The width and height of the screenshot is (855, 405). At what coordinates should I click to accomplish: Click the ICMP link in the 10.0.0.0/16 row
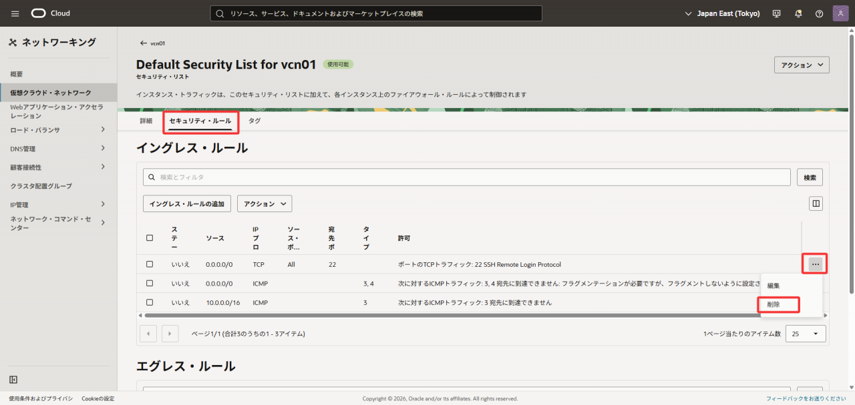tap(261, 302)
